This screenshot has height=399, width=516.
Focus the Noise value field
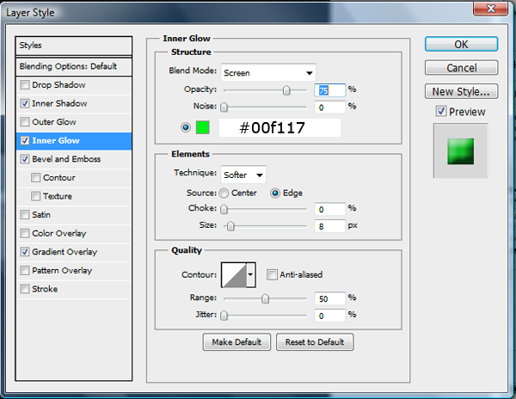[330, 107]
